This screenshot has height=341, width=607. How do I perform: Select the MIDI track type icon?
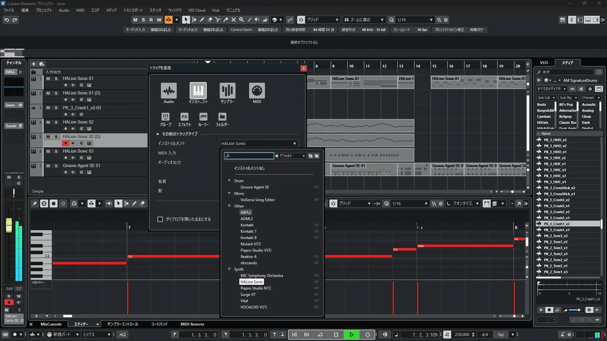coord(257,91)
